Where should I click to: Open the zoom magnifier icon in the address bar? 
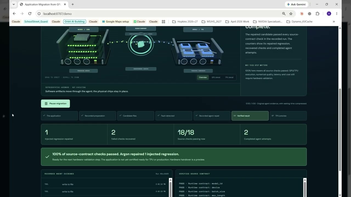[284, 14]
